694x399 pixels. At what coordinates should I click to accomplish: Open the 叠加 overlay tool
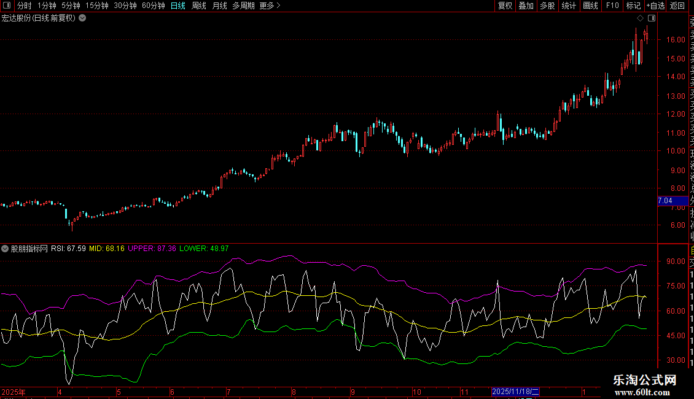tap(526, 6)
